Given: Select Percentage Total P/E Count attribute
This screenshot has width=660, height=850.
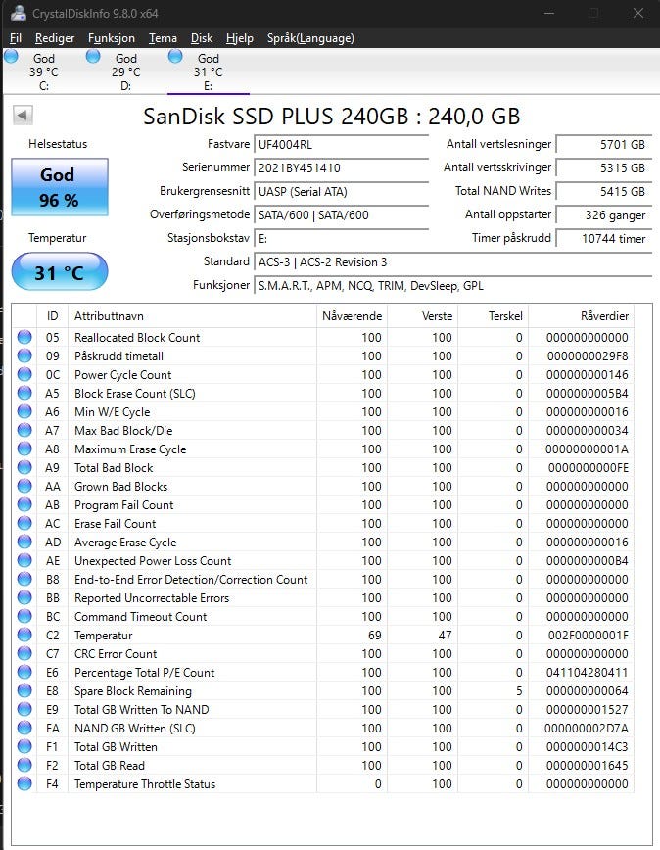Looking at the screenshot, I should (x=145, y=672).
